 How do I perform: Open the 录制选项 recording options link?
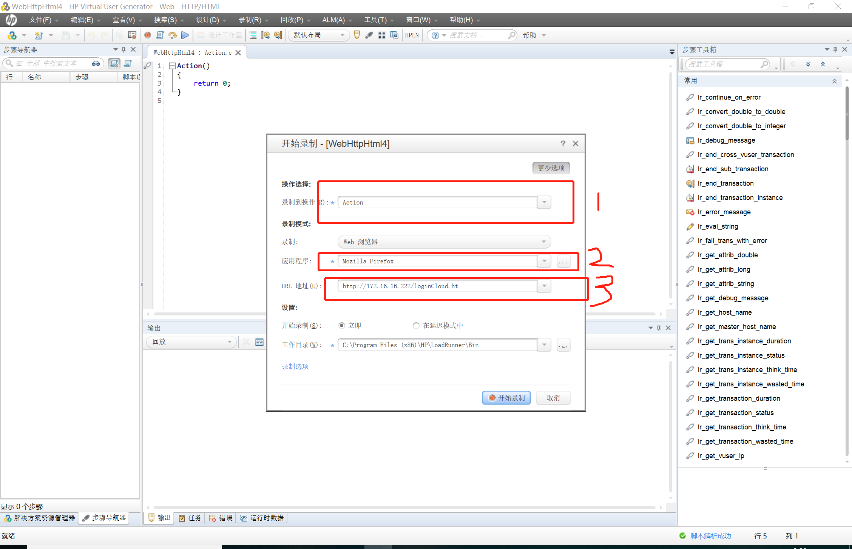(x=295, y=366)
